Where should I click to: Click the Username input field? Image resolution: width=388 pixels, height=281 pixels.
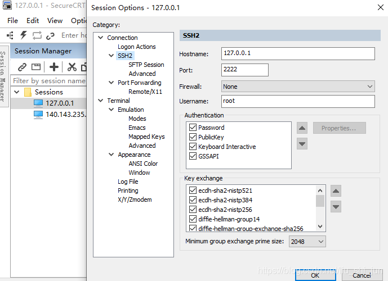298,101
